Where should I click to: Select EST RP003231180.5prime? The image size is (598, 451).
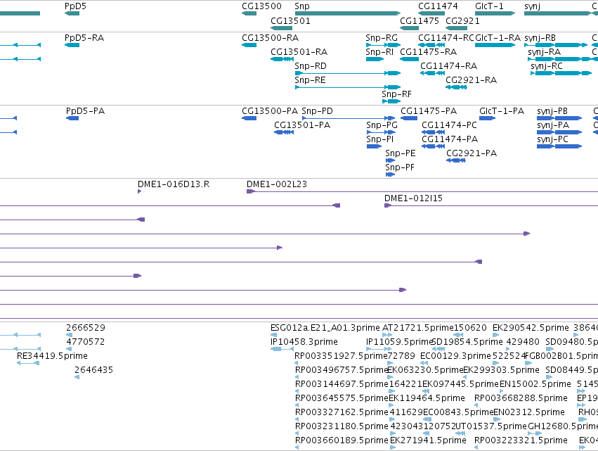(297, 433)
